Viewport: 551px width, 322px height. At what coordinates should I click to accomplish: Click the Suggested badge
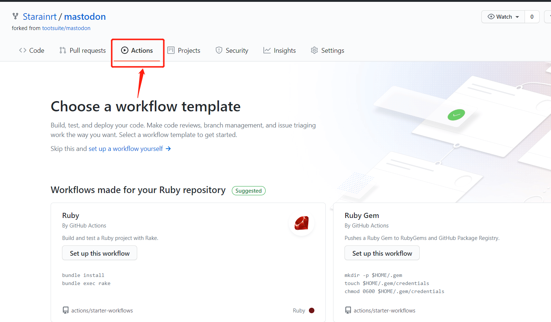coord(249,190)
